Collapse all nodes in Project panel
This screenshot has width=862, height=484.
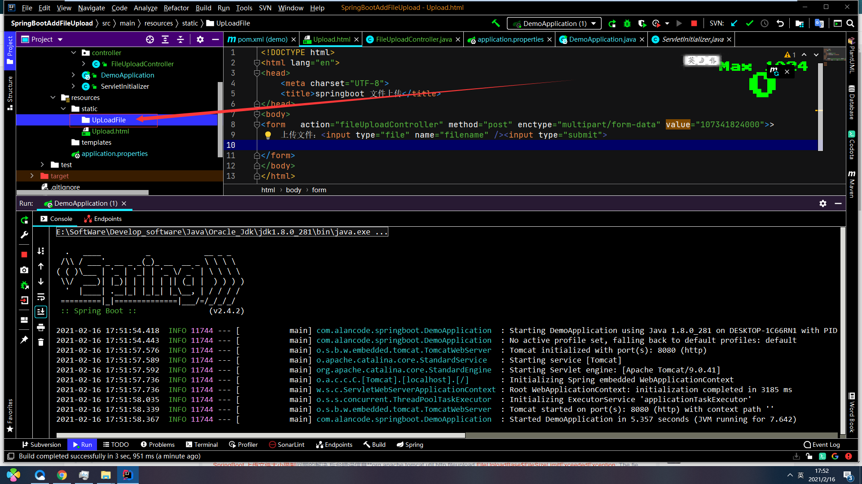(180, 39)
